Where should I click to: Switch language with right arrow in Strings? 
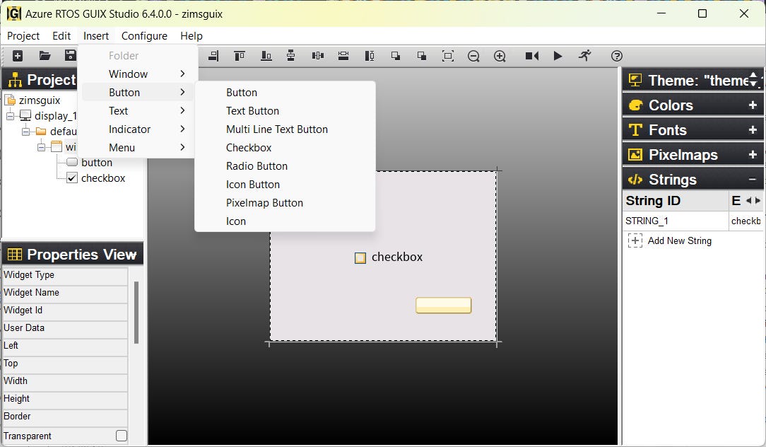(758, 201)
